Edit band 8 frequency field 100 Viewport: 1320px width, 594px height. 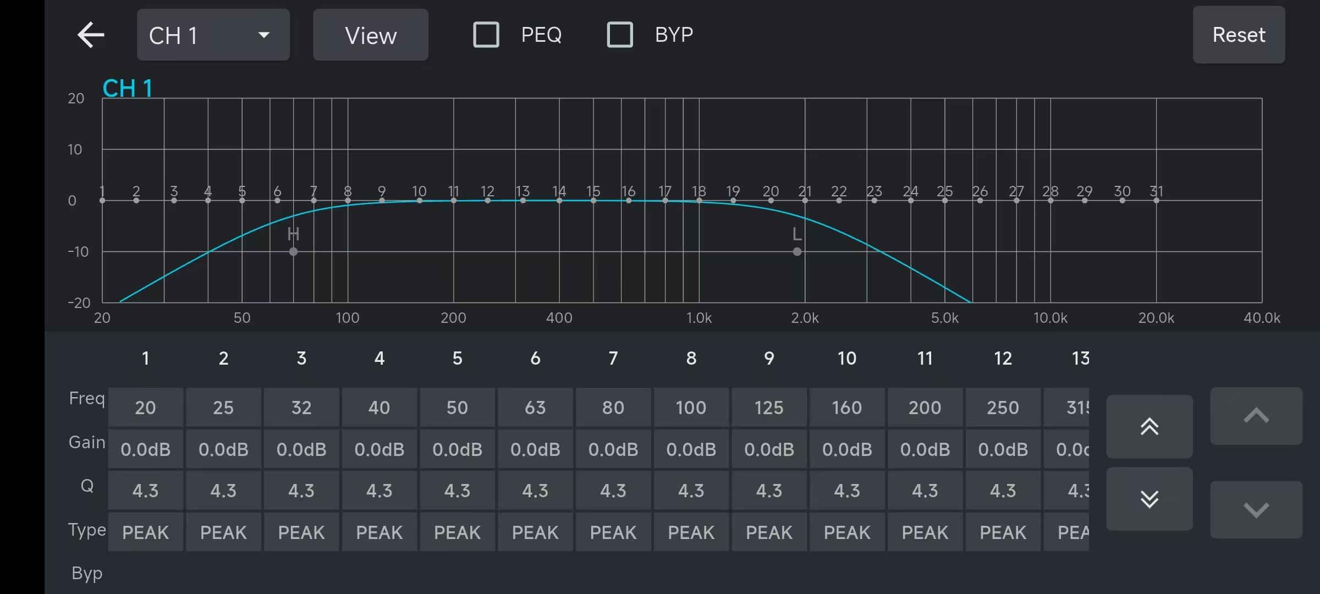point(691,408)
